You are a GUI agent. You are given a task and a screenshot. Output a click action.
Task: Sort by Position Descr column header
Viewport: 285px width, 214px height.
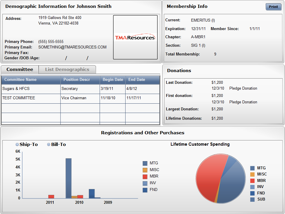80,80
